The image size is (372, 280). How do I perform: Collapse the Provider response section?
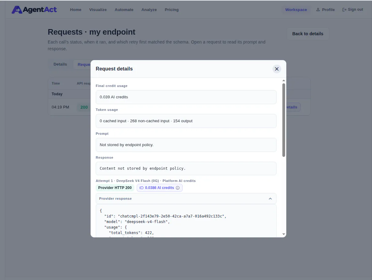pyautogui.click(x=270, y=199)
